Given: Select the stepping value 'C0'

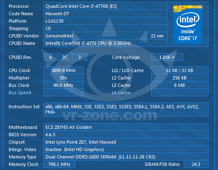Looking at the screenshot, I should click(x=48, y=28).
